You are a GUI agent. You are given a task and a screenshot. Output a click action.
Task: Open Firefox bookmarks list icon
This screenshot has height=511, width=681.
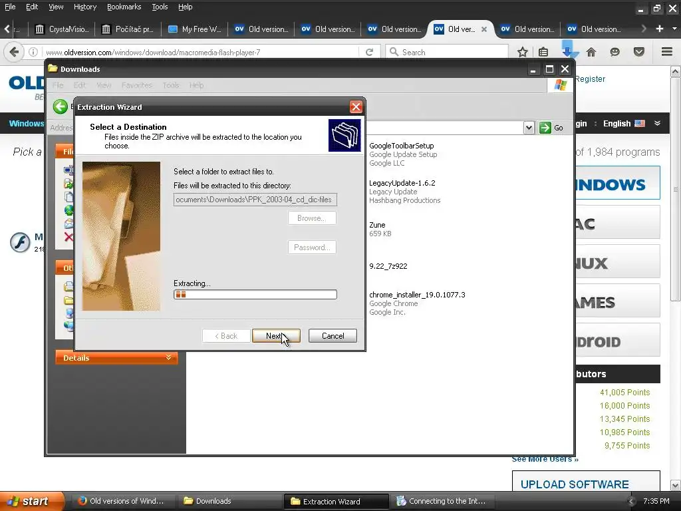click(x=543, y=52)
